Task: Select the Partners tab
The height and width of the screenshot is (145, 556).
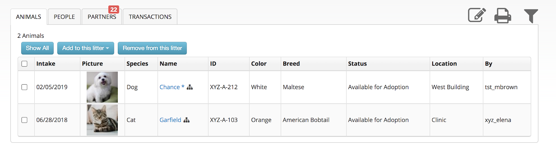Action: [x=102, y=17]
